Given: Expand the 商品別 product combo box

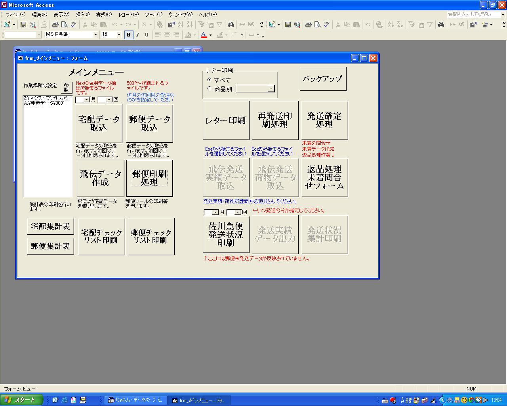Looking at the screenshot, I should (x=271, y=89).
